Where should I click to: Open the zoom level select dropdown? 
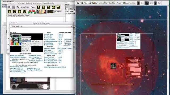pyautogui.click(x=86, y=3)
